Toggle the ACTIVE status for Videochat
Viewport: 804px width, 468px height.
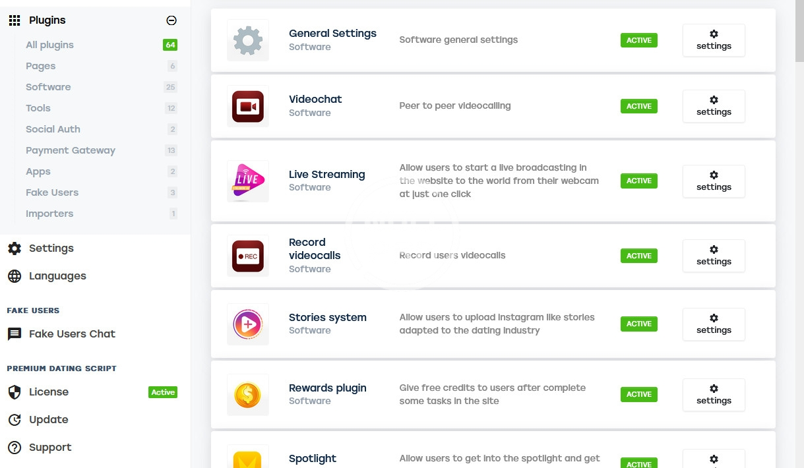[638, 106]
